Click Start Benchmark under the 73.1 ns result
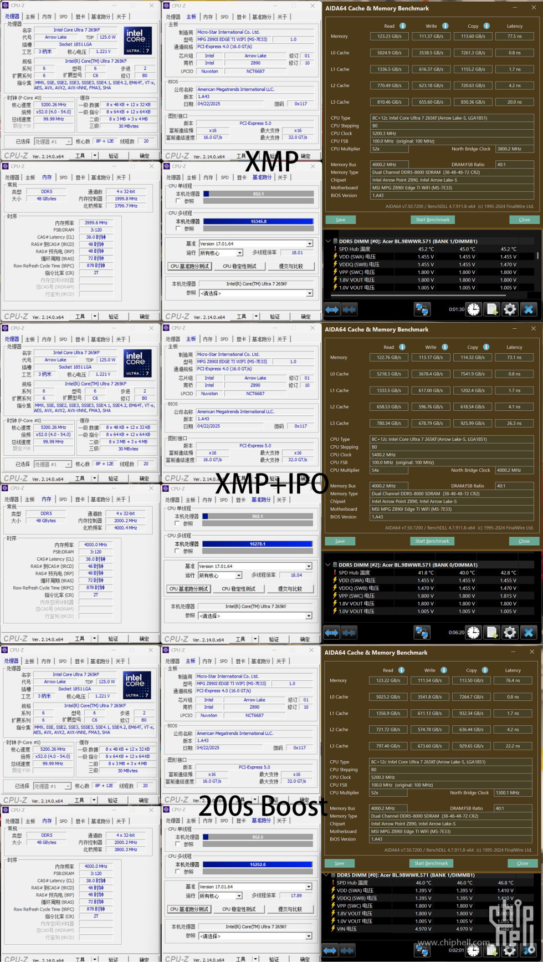Image resolution: width=543 pixels, height=962 pixels. pos(432,541)
